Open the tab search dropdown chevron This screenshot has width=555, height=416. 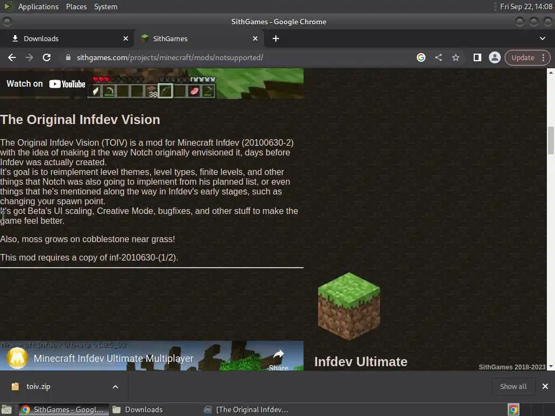(x=542, y=38)
